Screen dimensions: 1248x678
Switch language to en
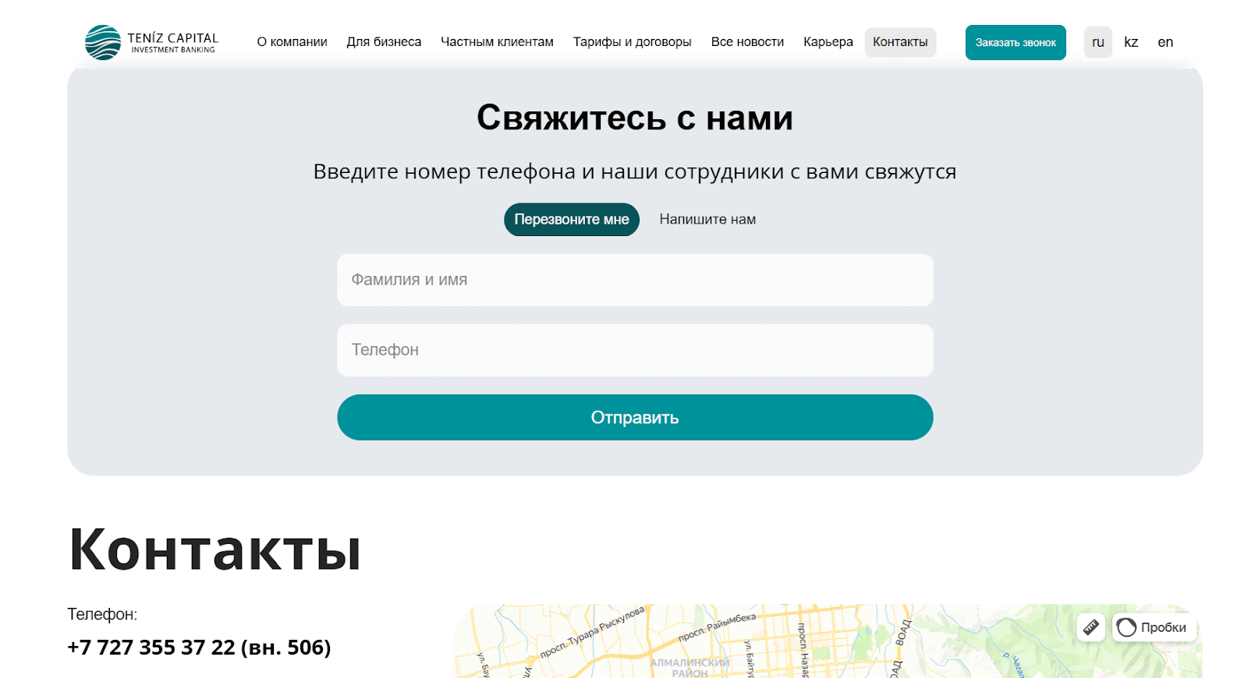[1165, 42]
